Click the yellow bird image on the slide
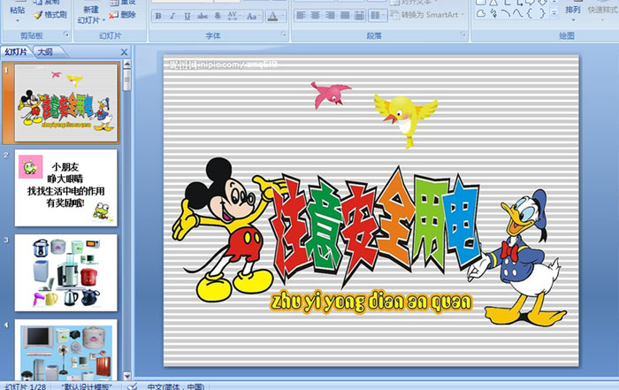Image resolution: width=619 pixels, height=390 pixels. [406, 119]
